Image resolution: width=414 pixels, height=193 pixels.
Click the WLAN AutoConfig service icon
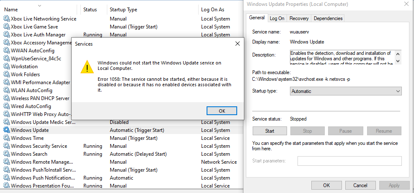[6, 90]
